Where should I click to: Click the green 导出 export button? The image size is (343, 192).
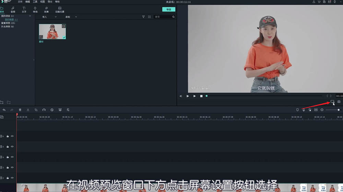(168, 9)
